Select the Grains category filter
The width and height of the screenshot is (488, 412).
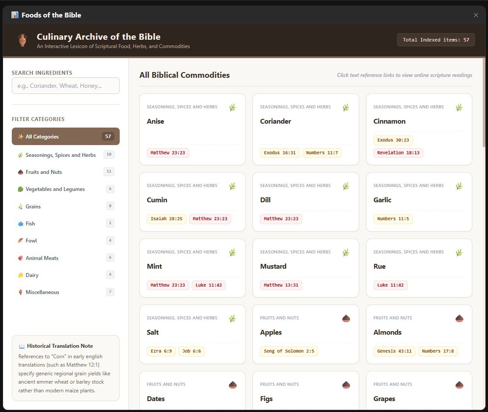point(66,206)
